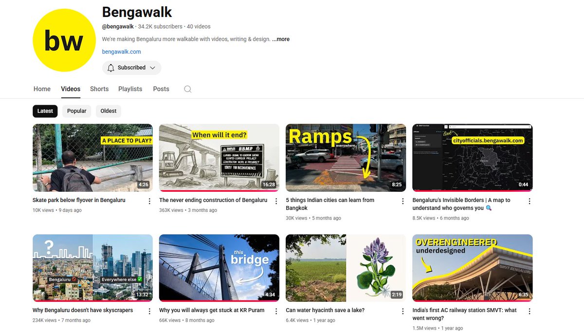Viewport: 584px width, 333px height.
Task: Search the channel with magnifier icon
Action: (x=188, y=89)
